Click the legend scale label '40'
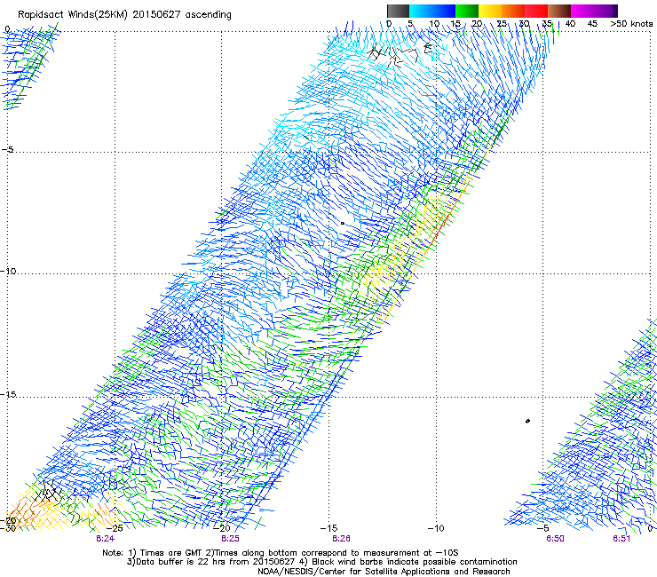 pyautogui.click(x=570, y=24)
